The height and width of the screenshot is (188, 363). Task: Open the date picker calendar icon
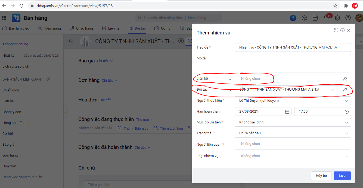point(287,111)
